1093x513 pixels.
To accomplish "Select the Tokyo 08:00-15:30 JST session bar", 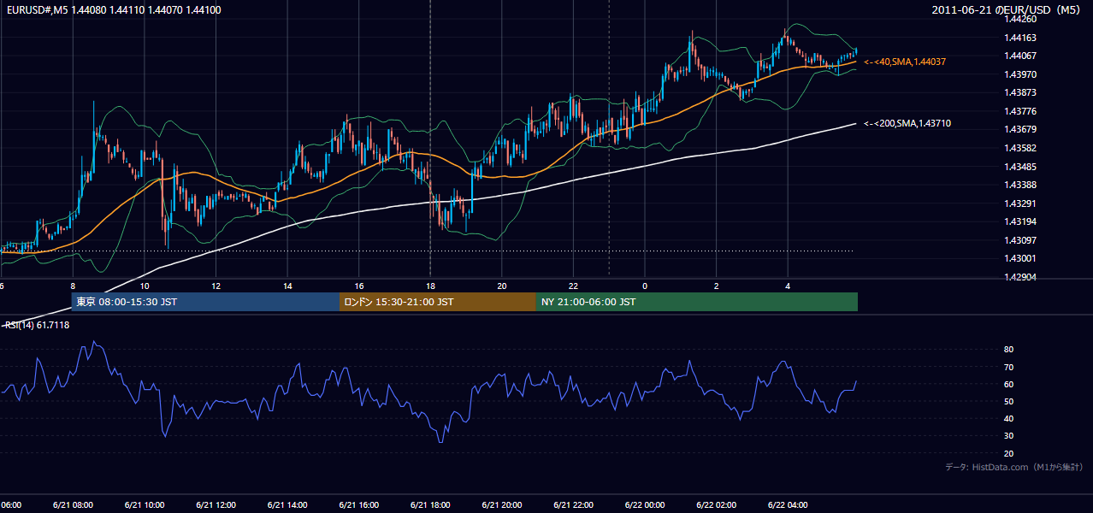I will pyautogui.click(x=205, y=302).
